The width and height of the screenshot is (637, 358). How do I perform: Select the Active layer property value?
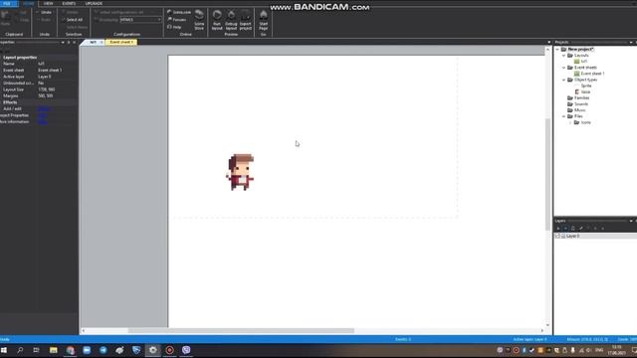(57, 77)
